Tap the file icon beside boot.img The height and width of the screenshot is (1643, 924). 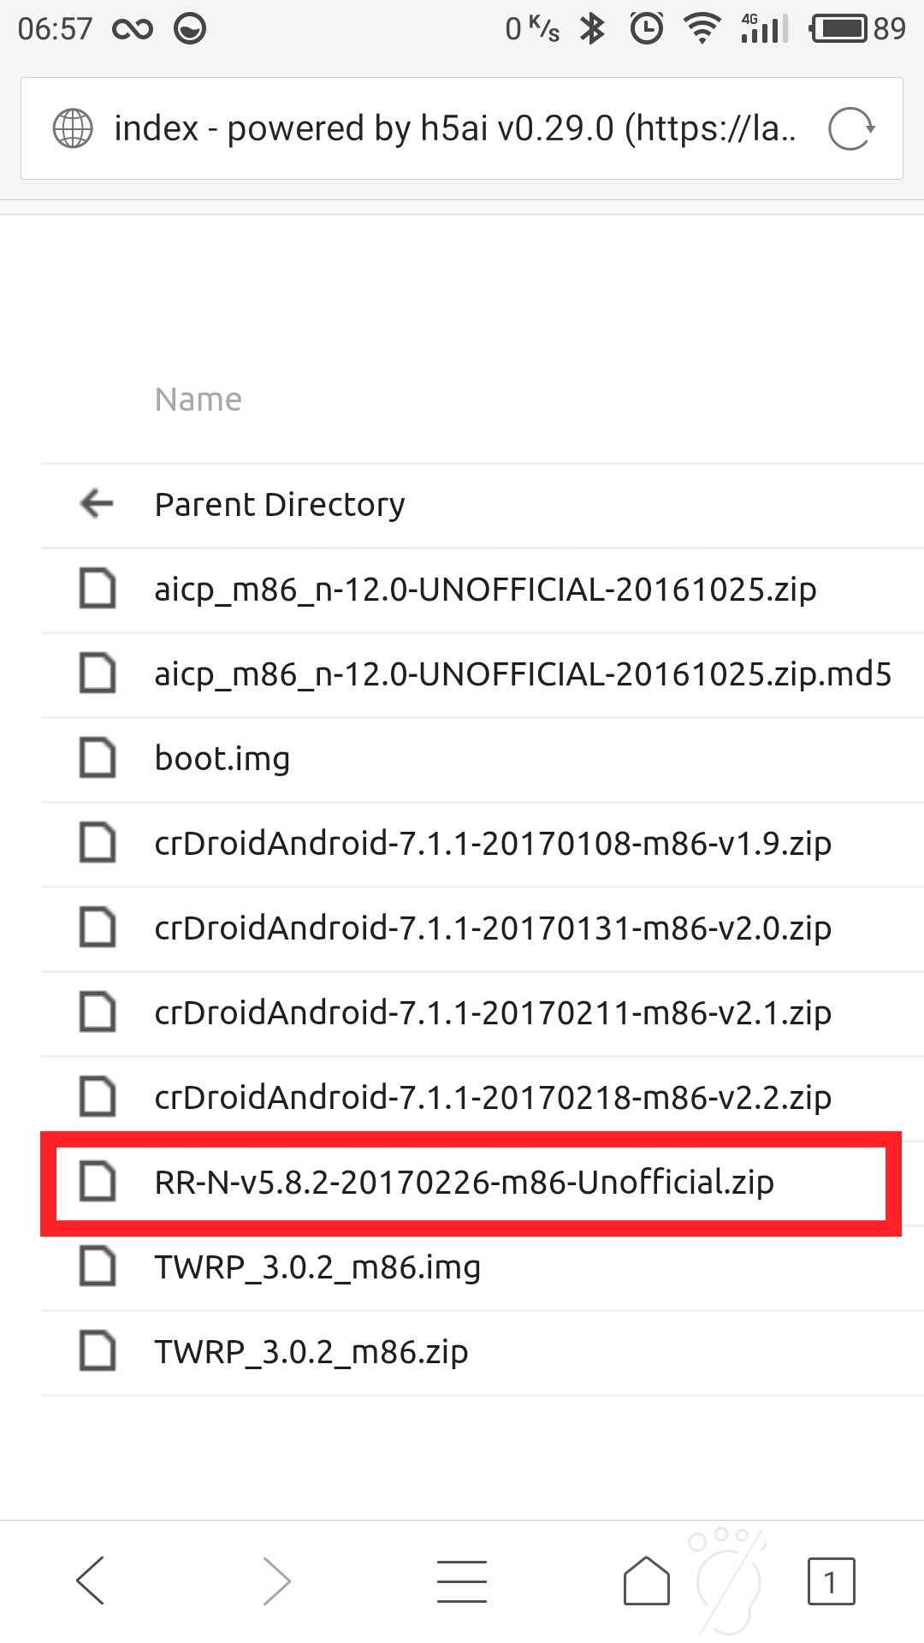(98, 758)
